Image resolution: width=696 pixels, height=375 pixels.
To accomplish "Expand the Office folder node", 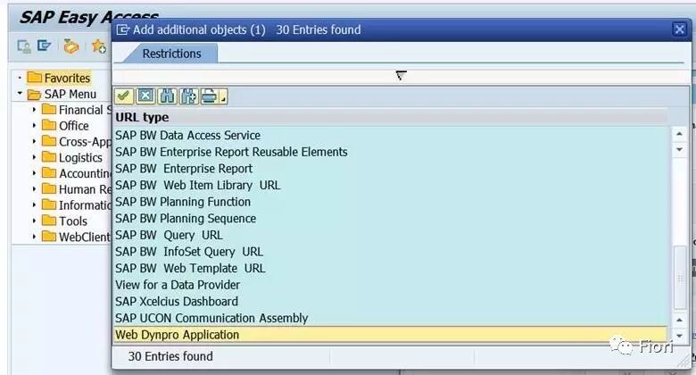I will (34, 125).
